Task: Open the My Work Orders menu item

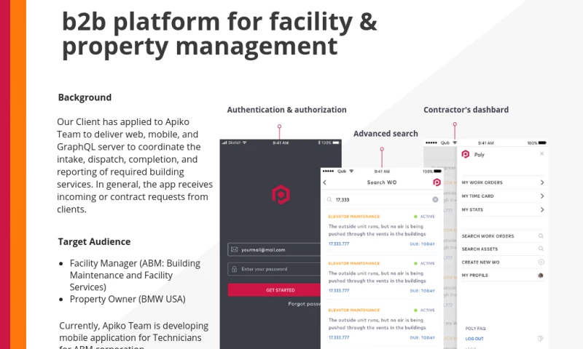Action: coord(503,182)
